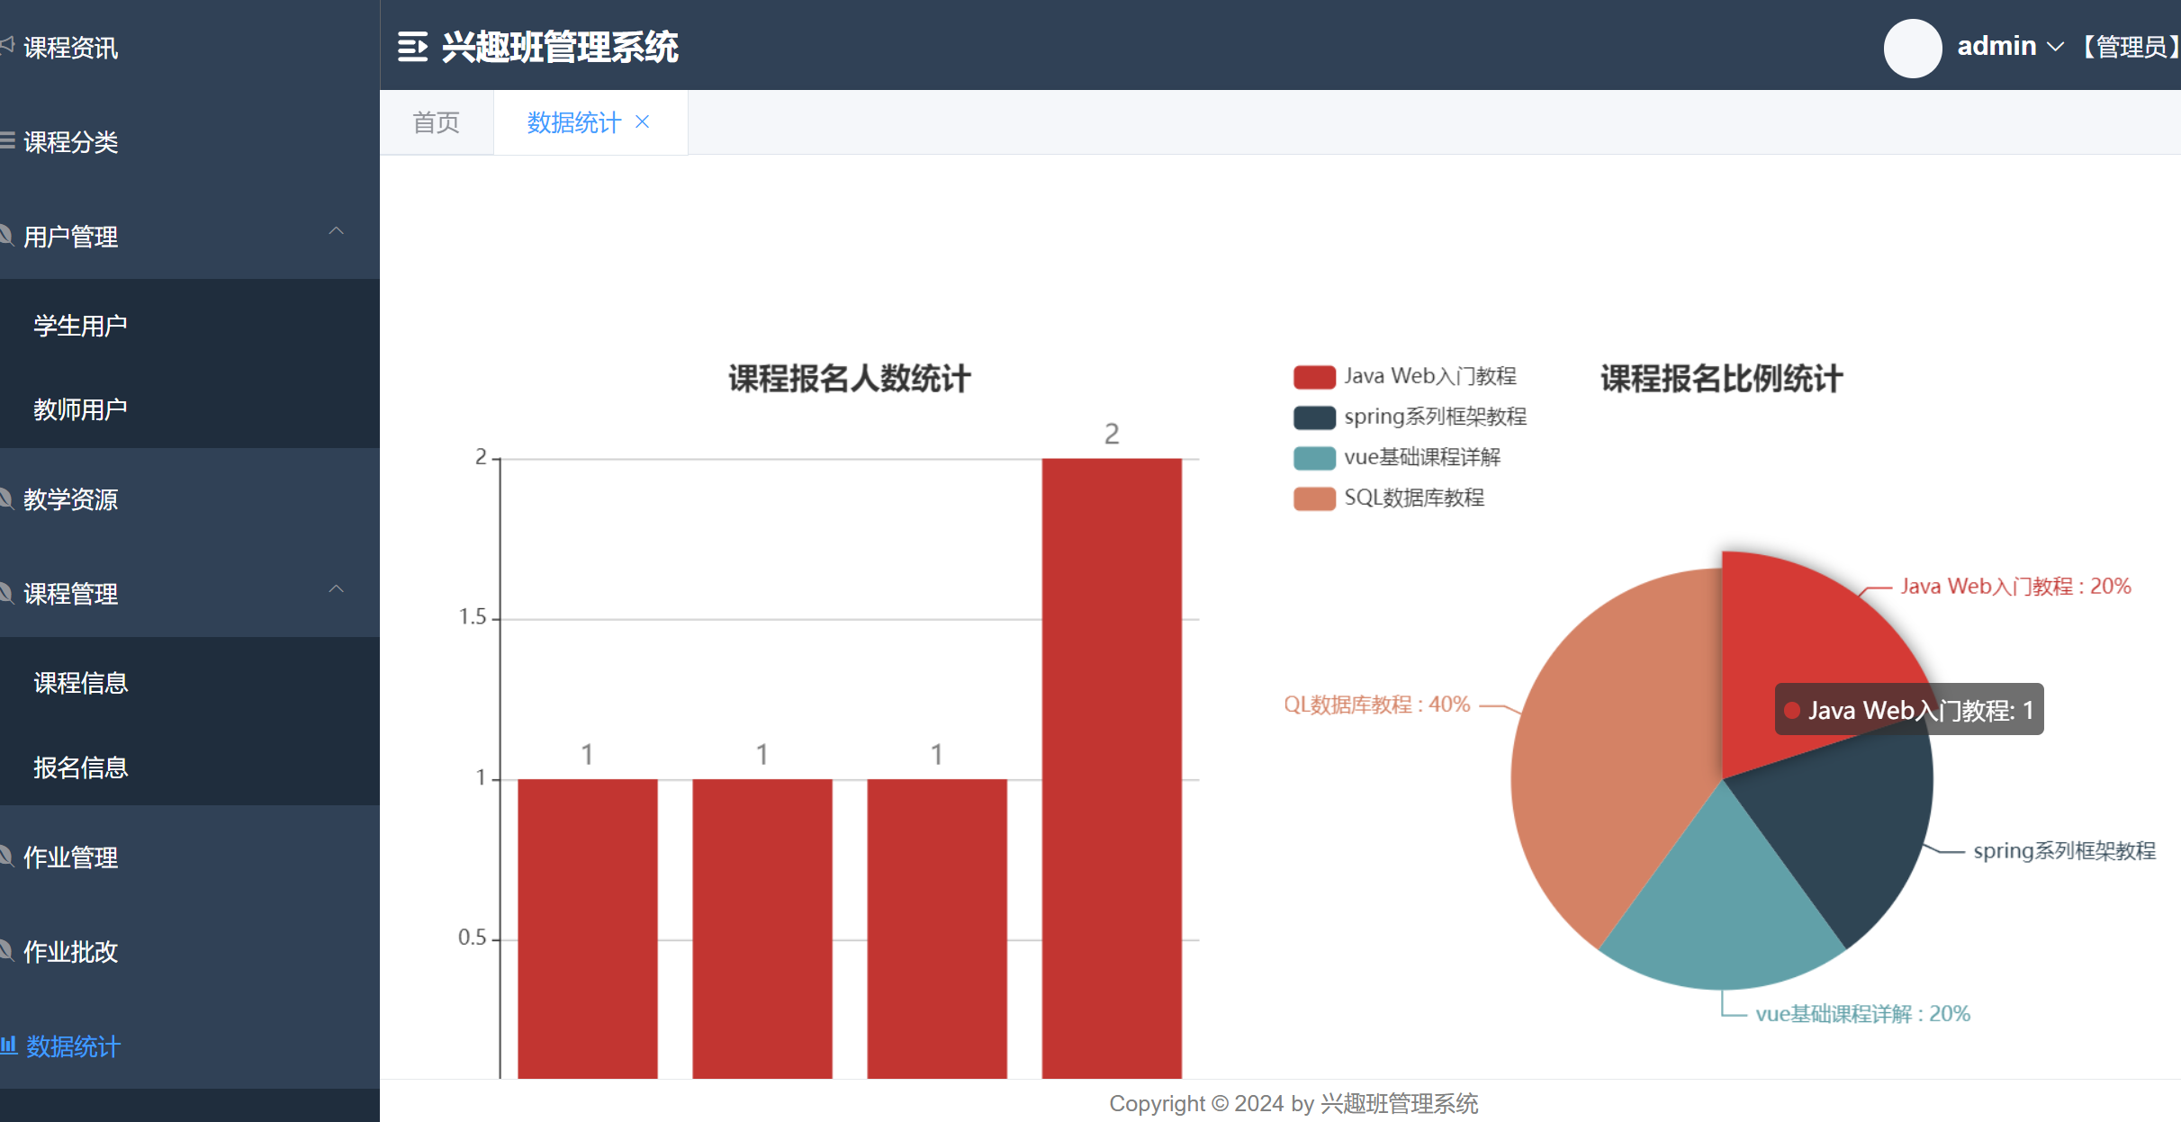Screen dimensions: 2181x1122
Task: Close the 数据统计 tab
Action: tap(643, 121)
